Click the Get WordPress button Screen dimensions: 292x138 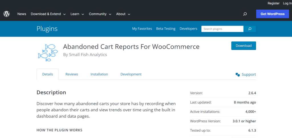[272, 14]
